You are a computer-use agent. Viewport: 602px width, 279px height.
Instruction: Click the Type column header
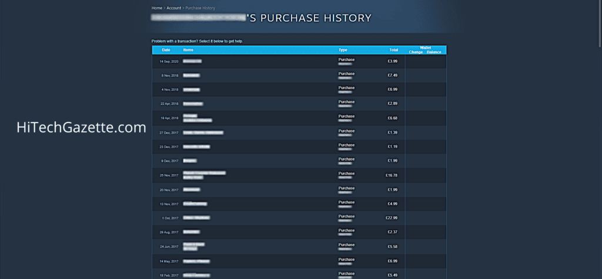pos(343,50)
